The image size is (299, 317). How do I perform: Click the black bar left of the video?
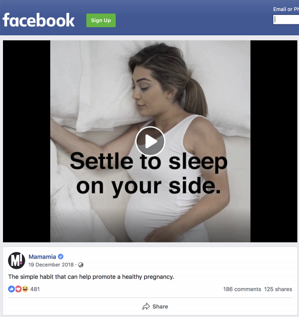pos(26,141)
